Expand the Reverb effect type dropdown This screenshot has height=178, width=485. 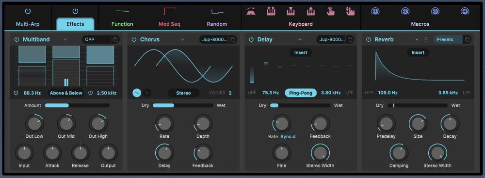click(417, 40)
